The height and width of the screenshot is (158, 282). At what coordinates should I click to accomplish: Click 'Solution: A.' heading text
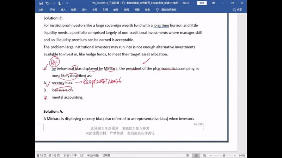pos(53,111)
